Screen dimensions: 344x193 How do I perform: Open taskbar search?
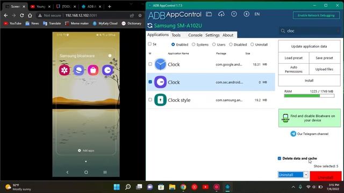[x=128, y=187]
